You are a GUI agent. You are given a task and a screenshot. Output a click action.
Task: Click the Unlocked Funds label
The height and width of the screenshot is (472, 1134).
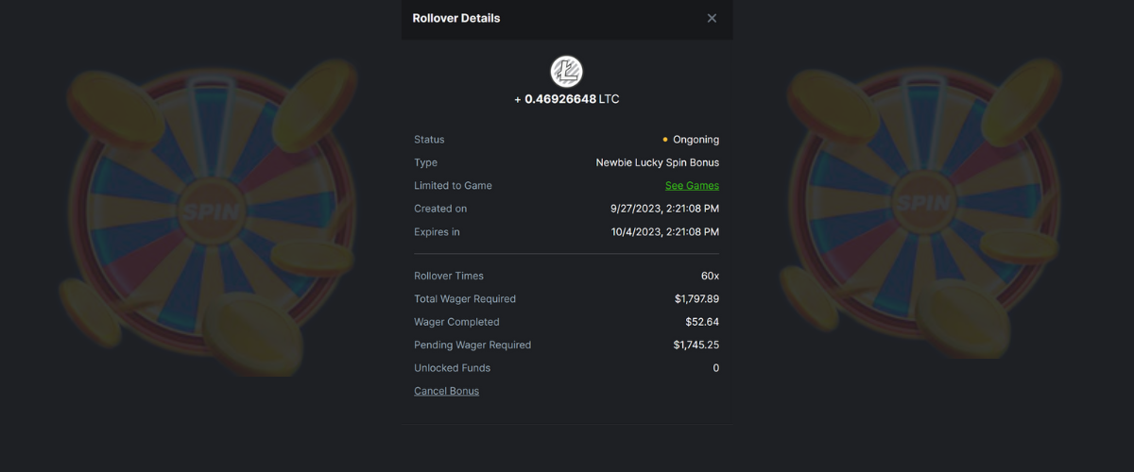pyautogui.click(x=452, y=368)
